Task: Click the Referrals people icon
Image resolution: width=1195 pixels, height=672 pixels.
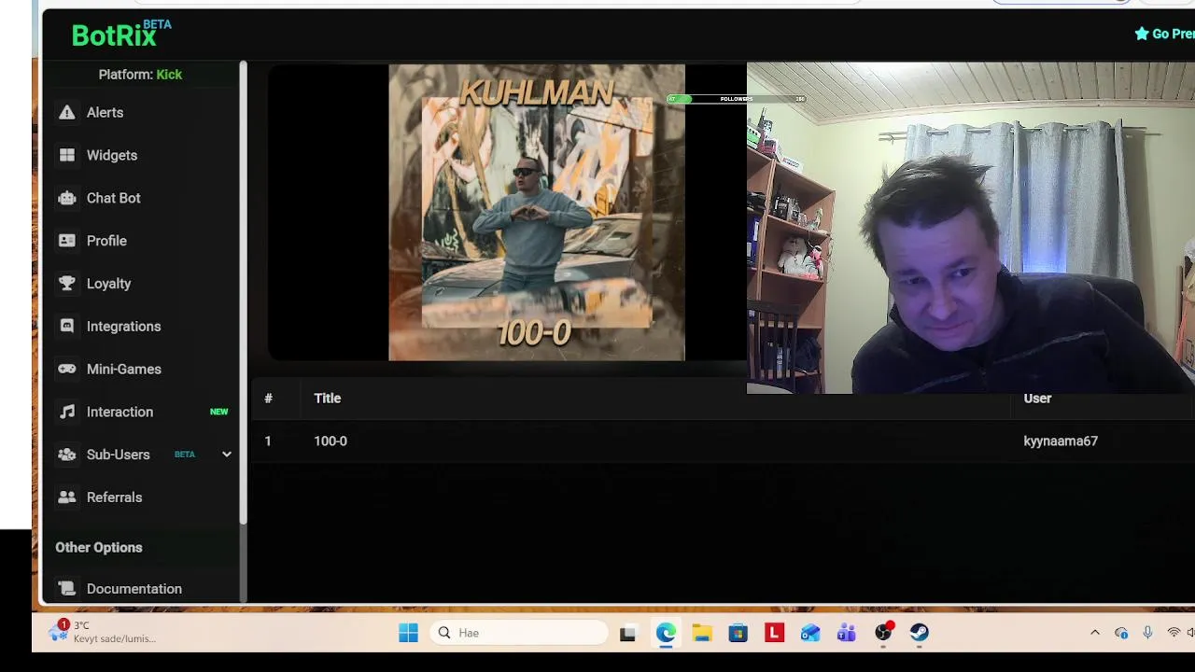Action: click(x=66, y=497)
